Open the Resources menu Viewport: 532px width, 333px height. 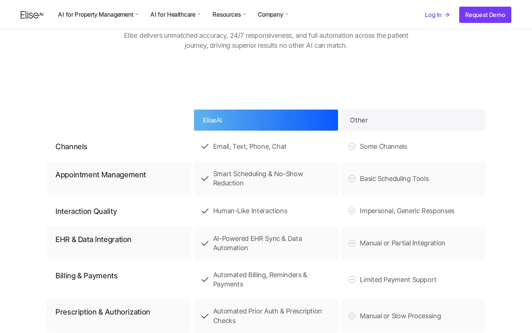(x=229, y=14)
